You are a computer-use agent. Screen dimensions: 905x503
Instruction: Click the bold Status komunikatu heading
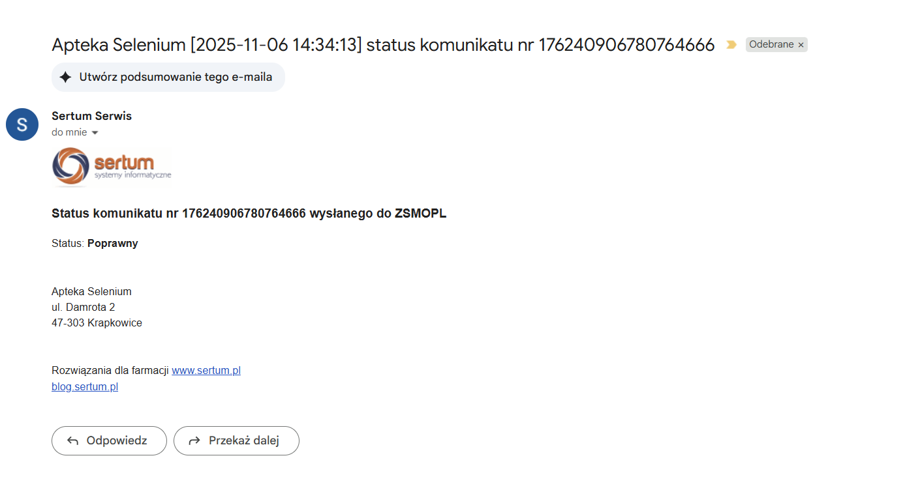point(249,213)
